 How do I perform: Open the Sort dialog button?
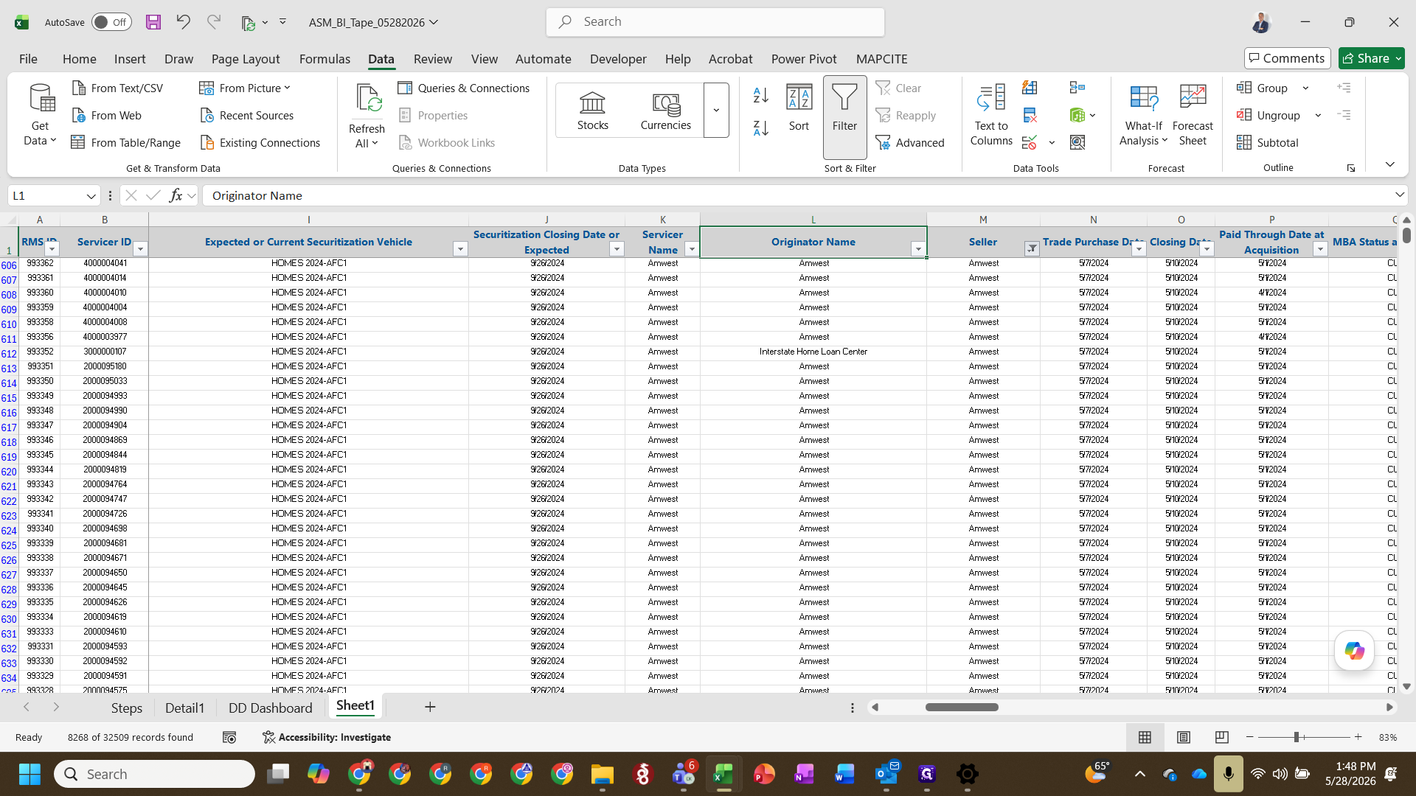(x=799, y=108)
